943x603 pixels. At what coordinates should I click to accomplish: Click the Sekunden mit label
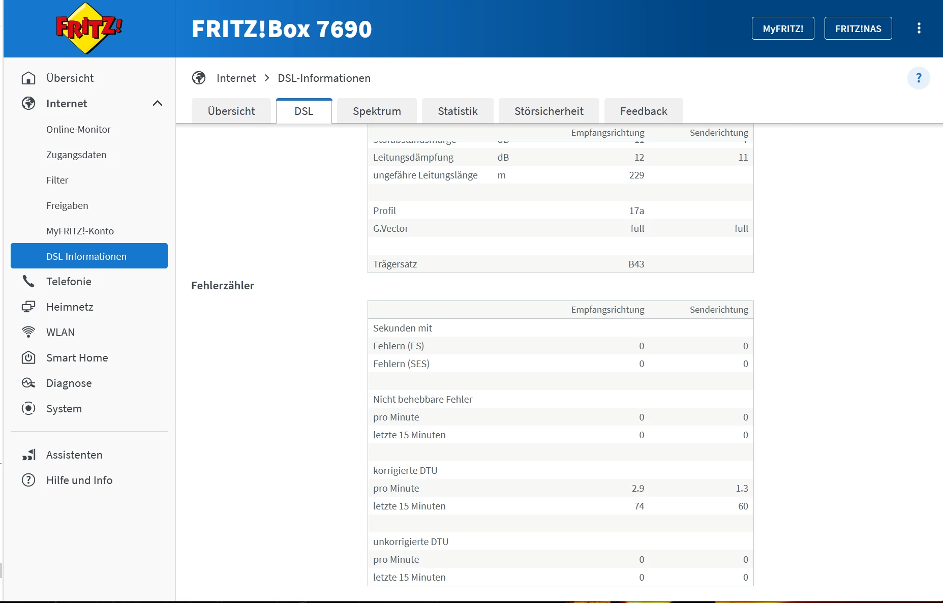point(403,328)
